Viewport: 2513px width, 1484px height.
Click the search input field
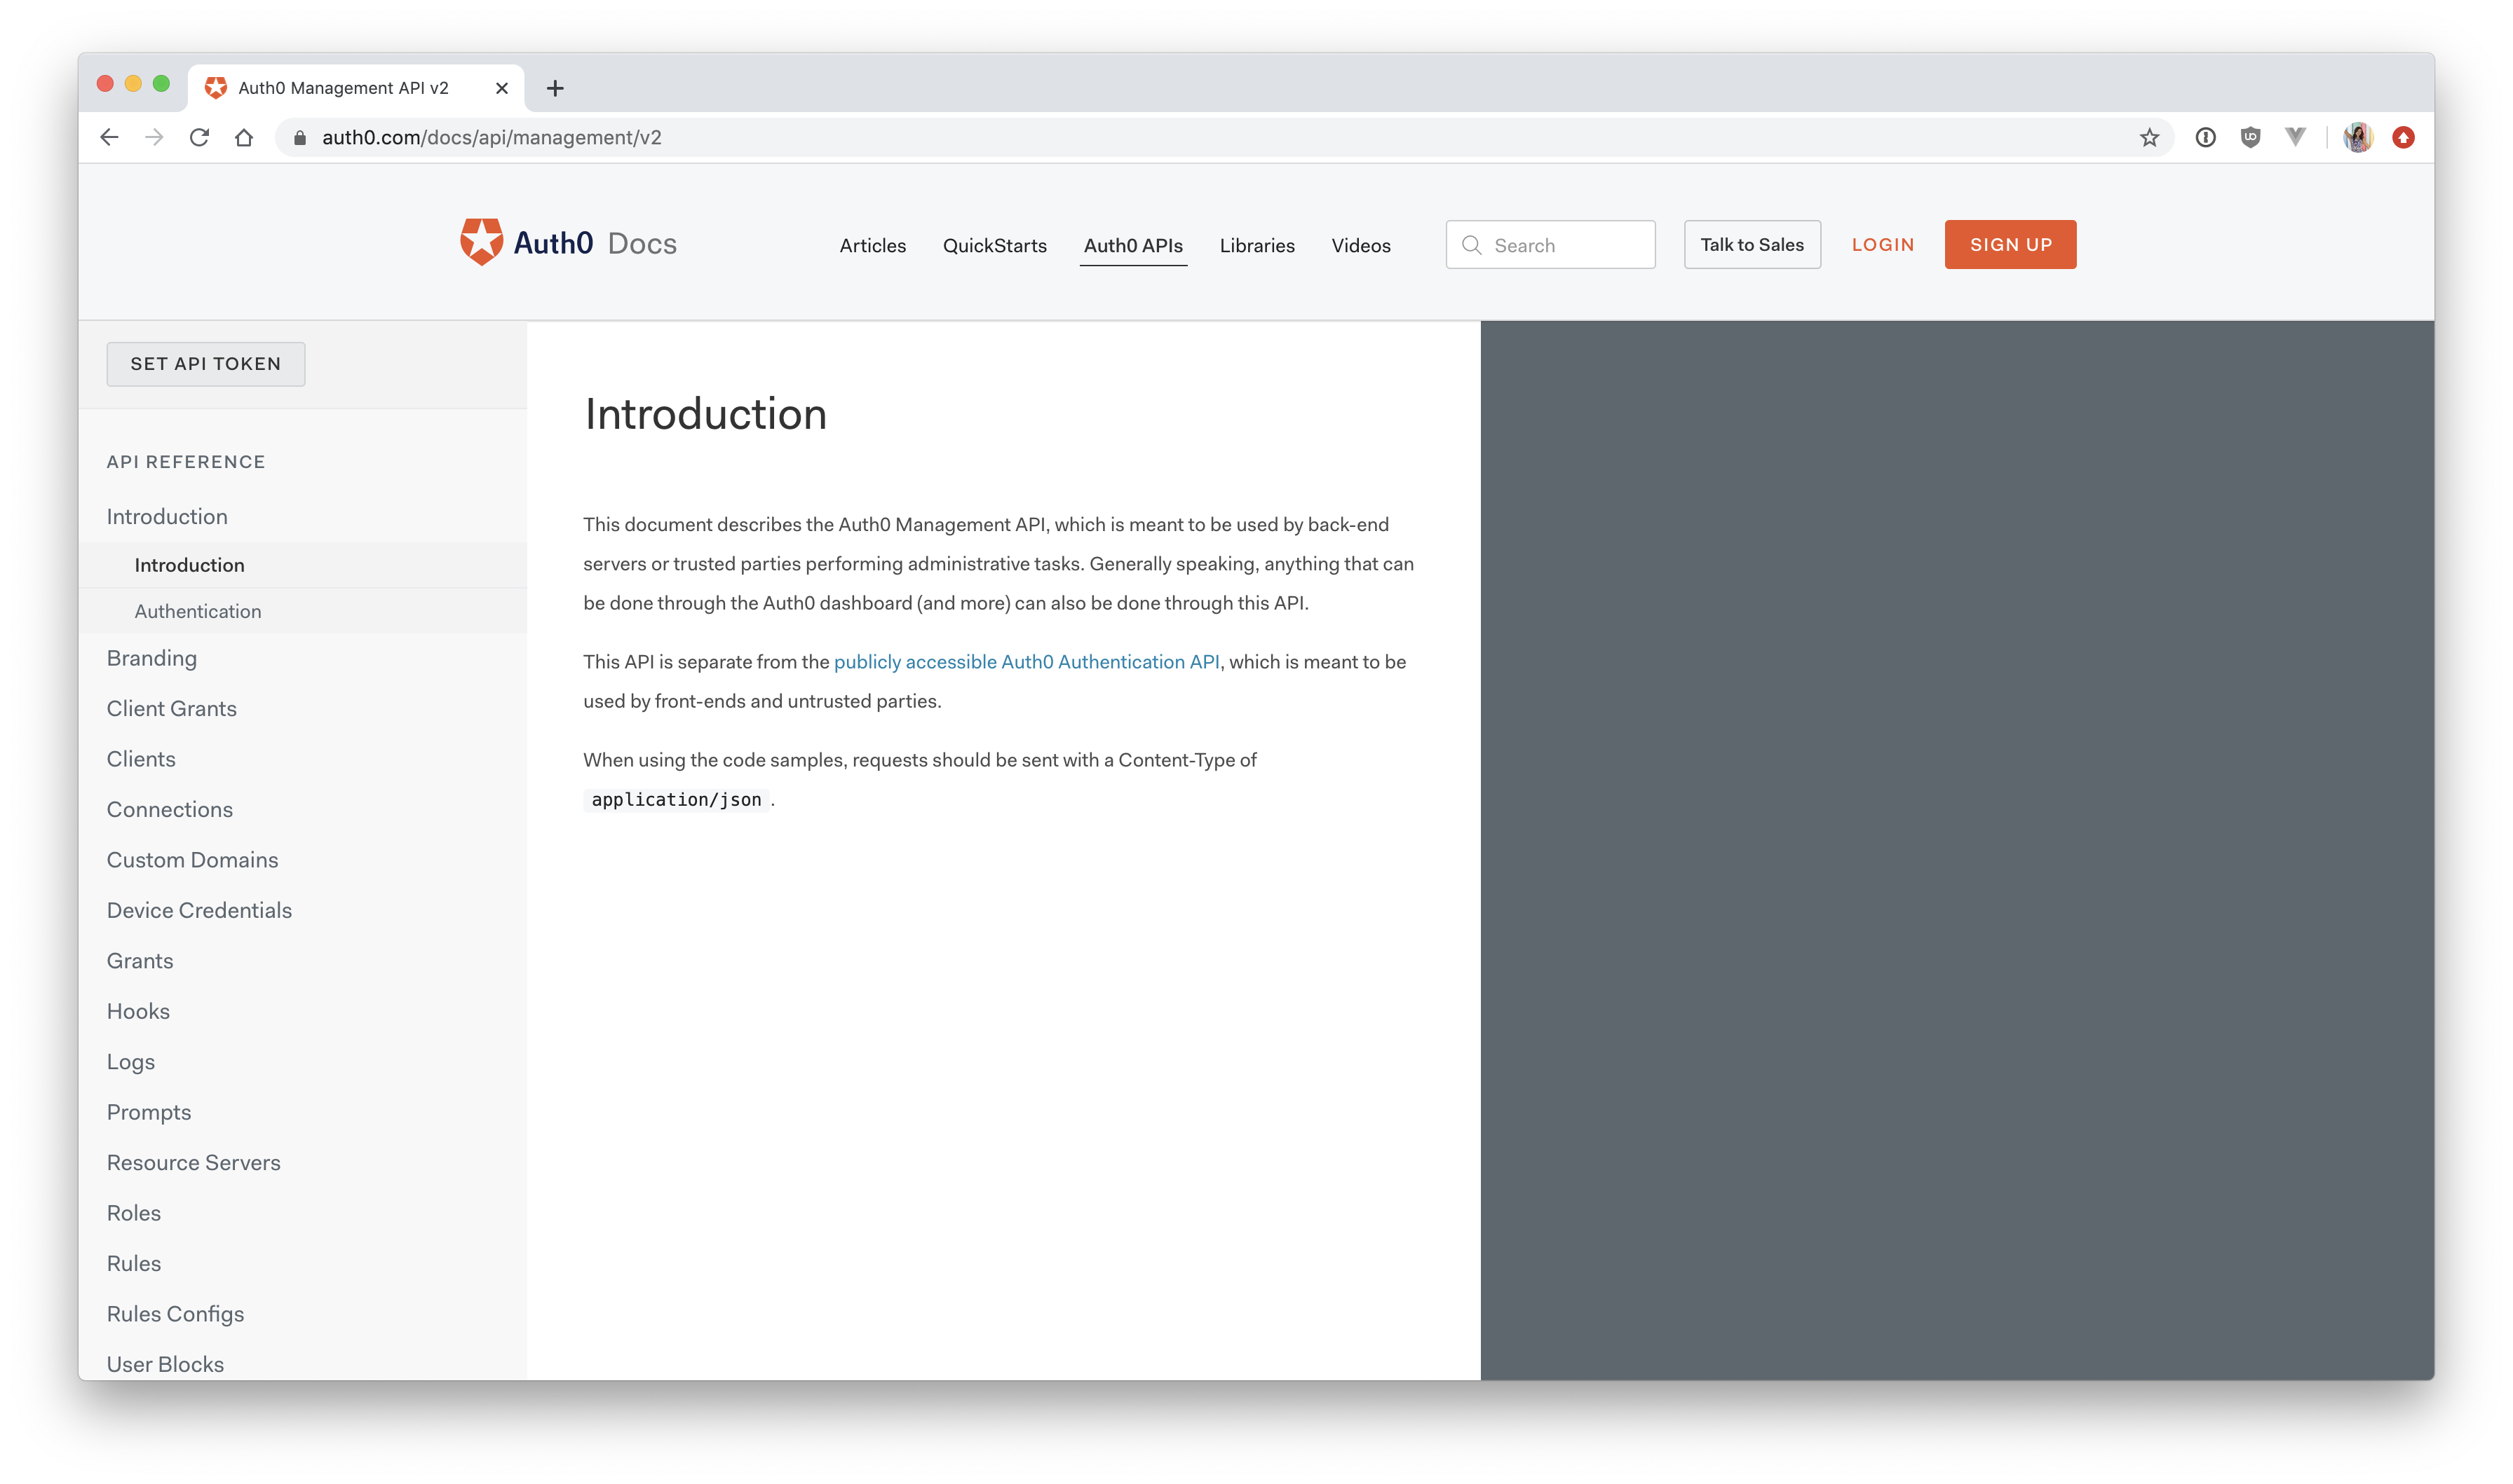(x=1552, y=244)
